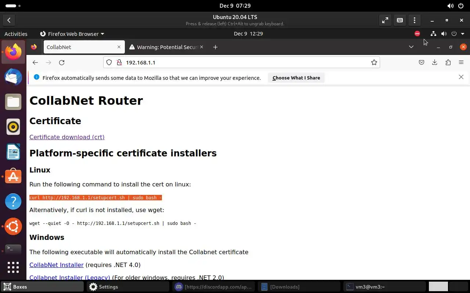Open Pocket save icon in toolbar
This screenshot has width=470, height=293.
pos(422,62)
